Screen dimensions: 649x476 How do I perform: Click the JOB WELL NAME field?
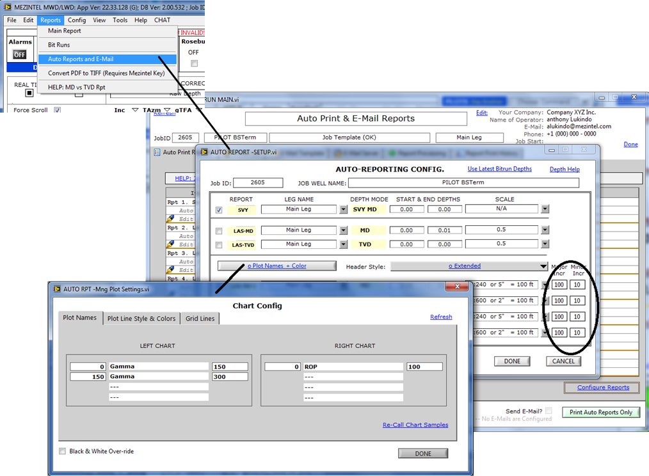(463, 182)
